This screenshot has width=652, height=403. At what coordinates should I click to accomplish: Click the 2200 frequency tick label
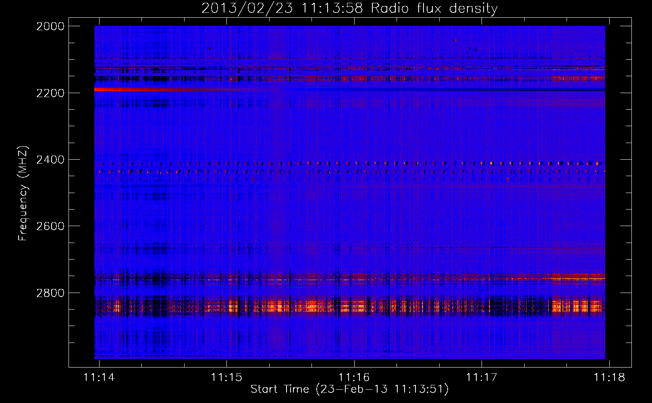pos(50,93)
